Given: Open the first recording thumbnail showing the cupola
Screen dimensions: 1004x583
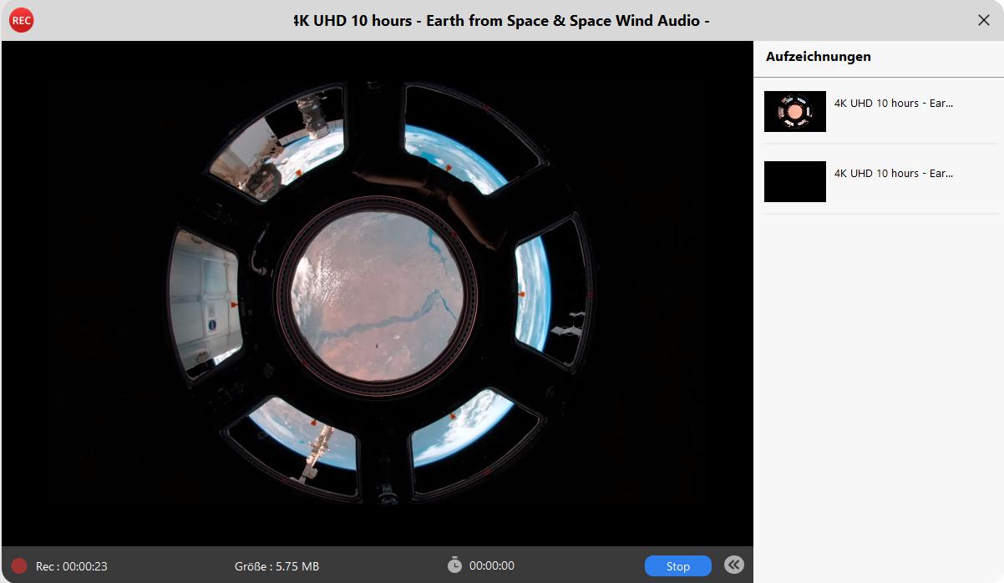Looking at the screenshot, I should coord(794,111).
